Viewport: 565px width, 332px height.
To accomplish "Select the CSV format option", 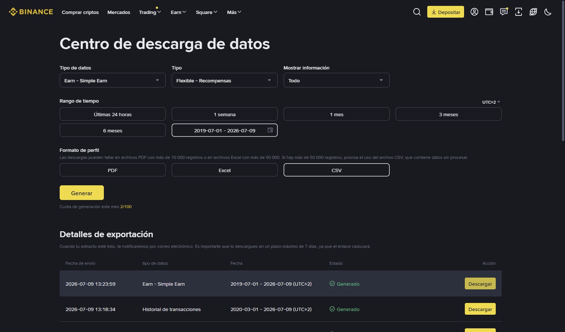I will 337,170.
